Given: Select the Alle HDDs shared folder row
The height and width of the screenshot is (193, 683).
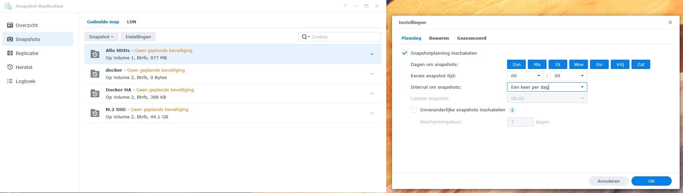Looking at the screenshot, I should (x=232, y=54).
